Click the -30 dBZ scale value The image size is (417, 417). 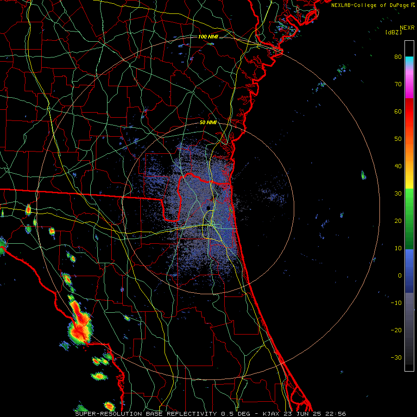click(x=396, y=357)
